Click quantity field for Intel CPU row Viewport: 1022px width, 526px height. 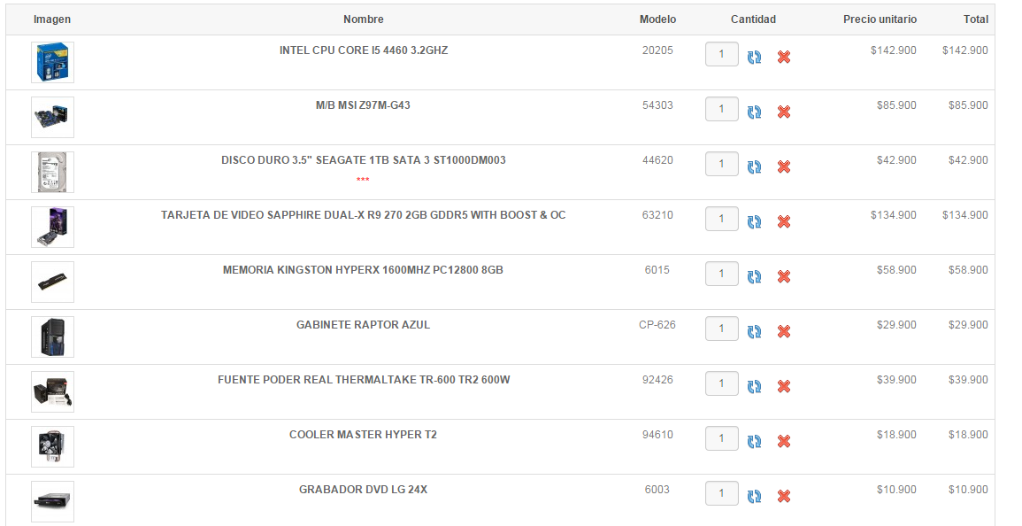(x=721, y=54)
